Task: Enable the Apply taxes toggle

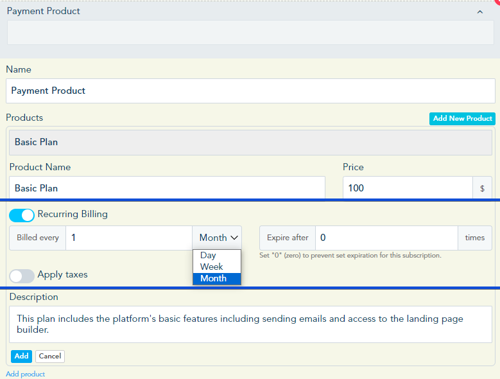Action: pyautogui.click(x=22, y=276)
